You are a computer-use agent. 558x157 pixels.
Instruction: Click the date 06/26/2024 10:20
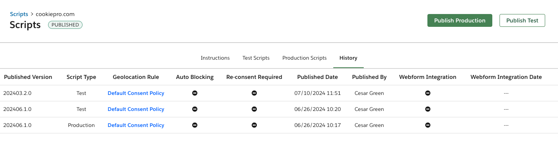click(317, 109)
